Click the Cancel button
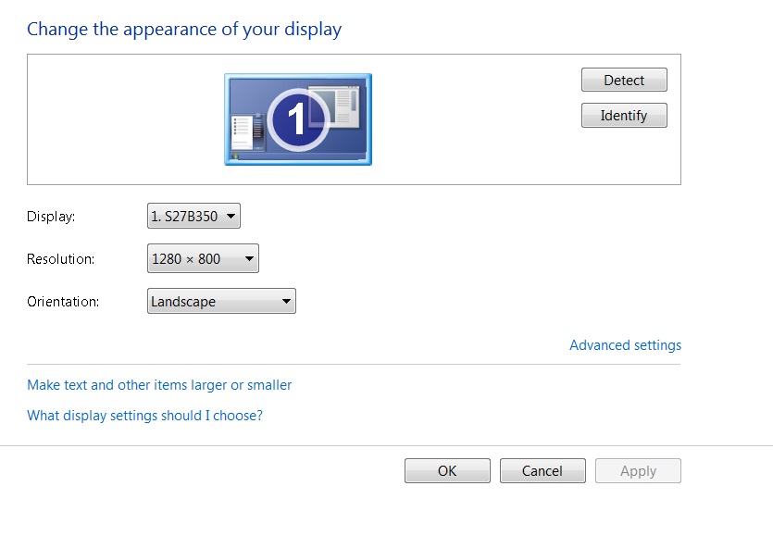773x536 pixels. coord(542,471)
